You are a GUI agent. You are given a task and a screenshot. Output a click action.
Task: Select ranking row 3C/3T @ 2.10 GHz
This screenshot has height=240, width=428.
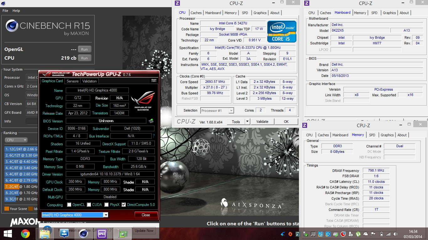pyautogui.click(x=21, y=199)
